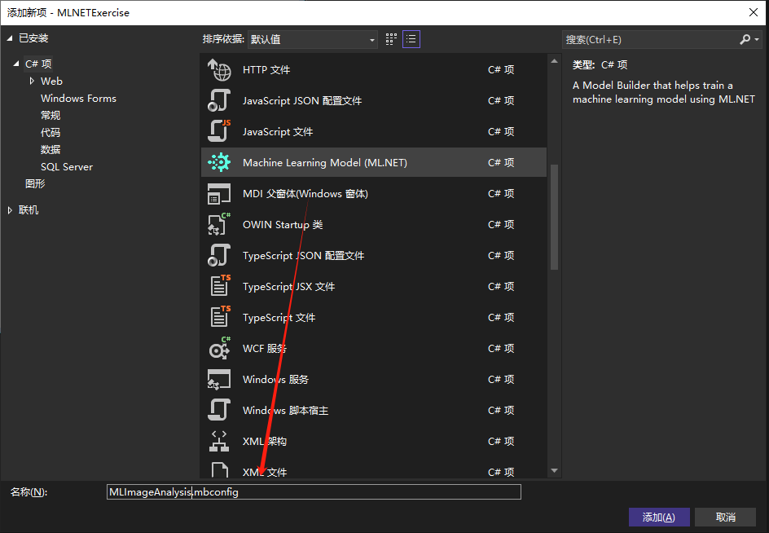This screenshot has width=769, height=533.
Task: Select the Machine Learning Model (ML.NET) template icon
Action: click(218, 162)
